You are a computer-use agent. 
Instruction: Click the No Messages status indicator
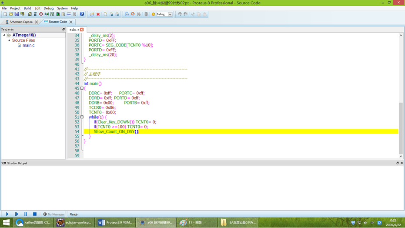[x=54, y=214]
